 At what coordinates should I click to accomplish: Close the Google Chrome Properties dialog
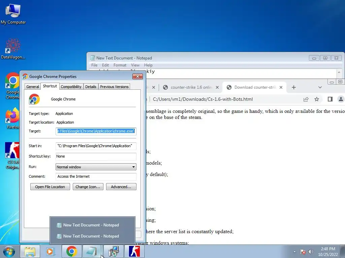(137, 76)
